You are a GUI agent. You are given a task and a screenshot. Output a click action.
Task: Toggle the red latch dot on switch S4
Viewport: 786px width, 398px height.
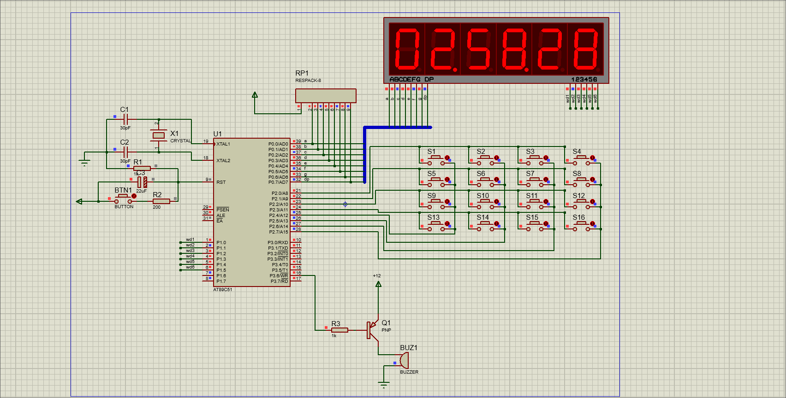coord(592,158)
